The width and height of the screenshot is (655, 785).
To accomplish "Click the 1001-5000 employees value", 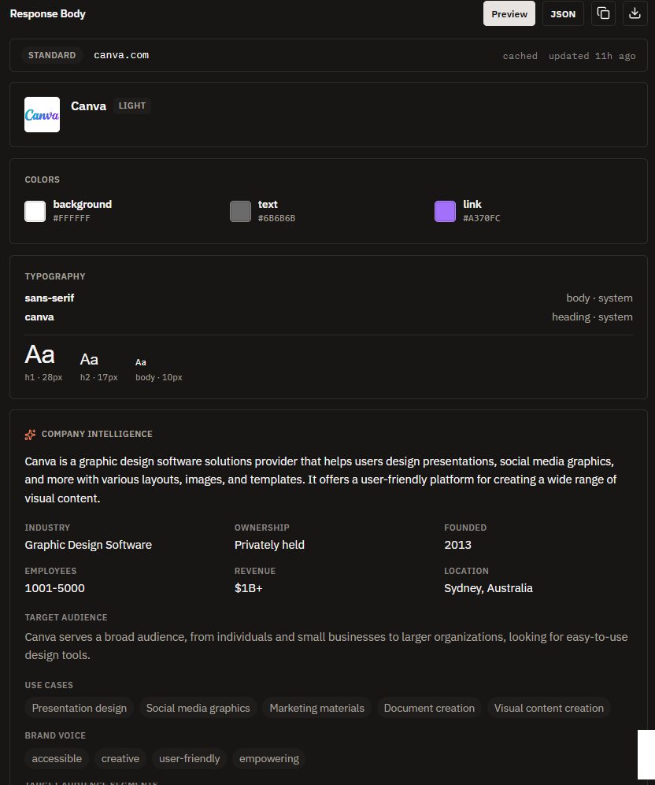I will tap(54, 587).
